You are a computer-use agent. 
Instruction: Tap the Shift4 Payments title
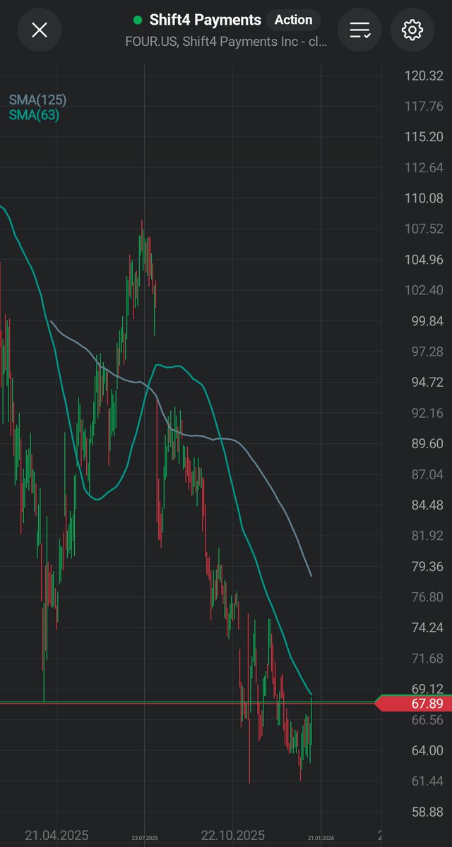click(206, 20)
